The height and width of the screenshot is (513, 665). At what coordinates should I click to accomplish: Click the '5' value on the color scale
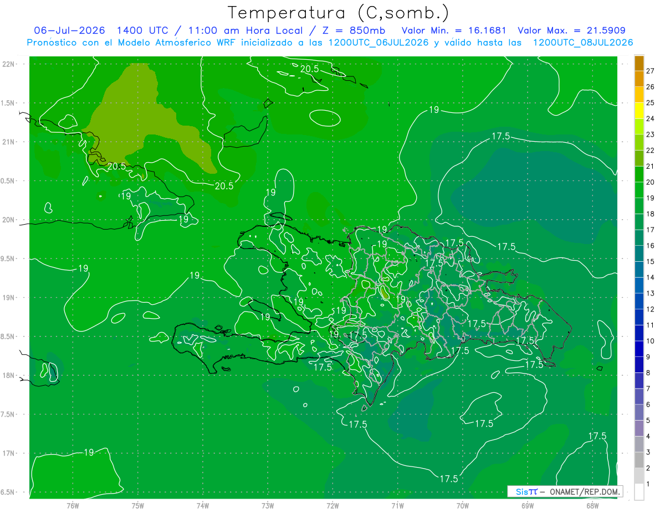click(x=648, y=421)
